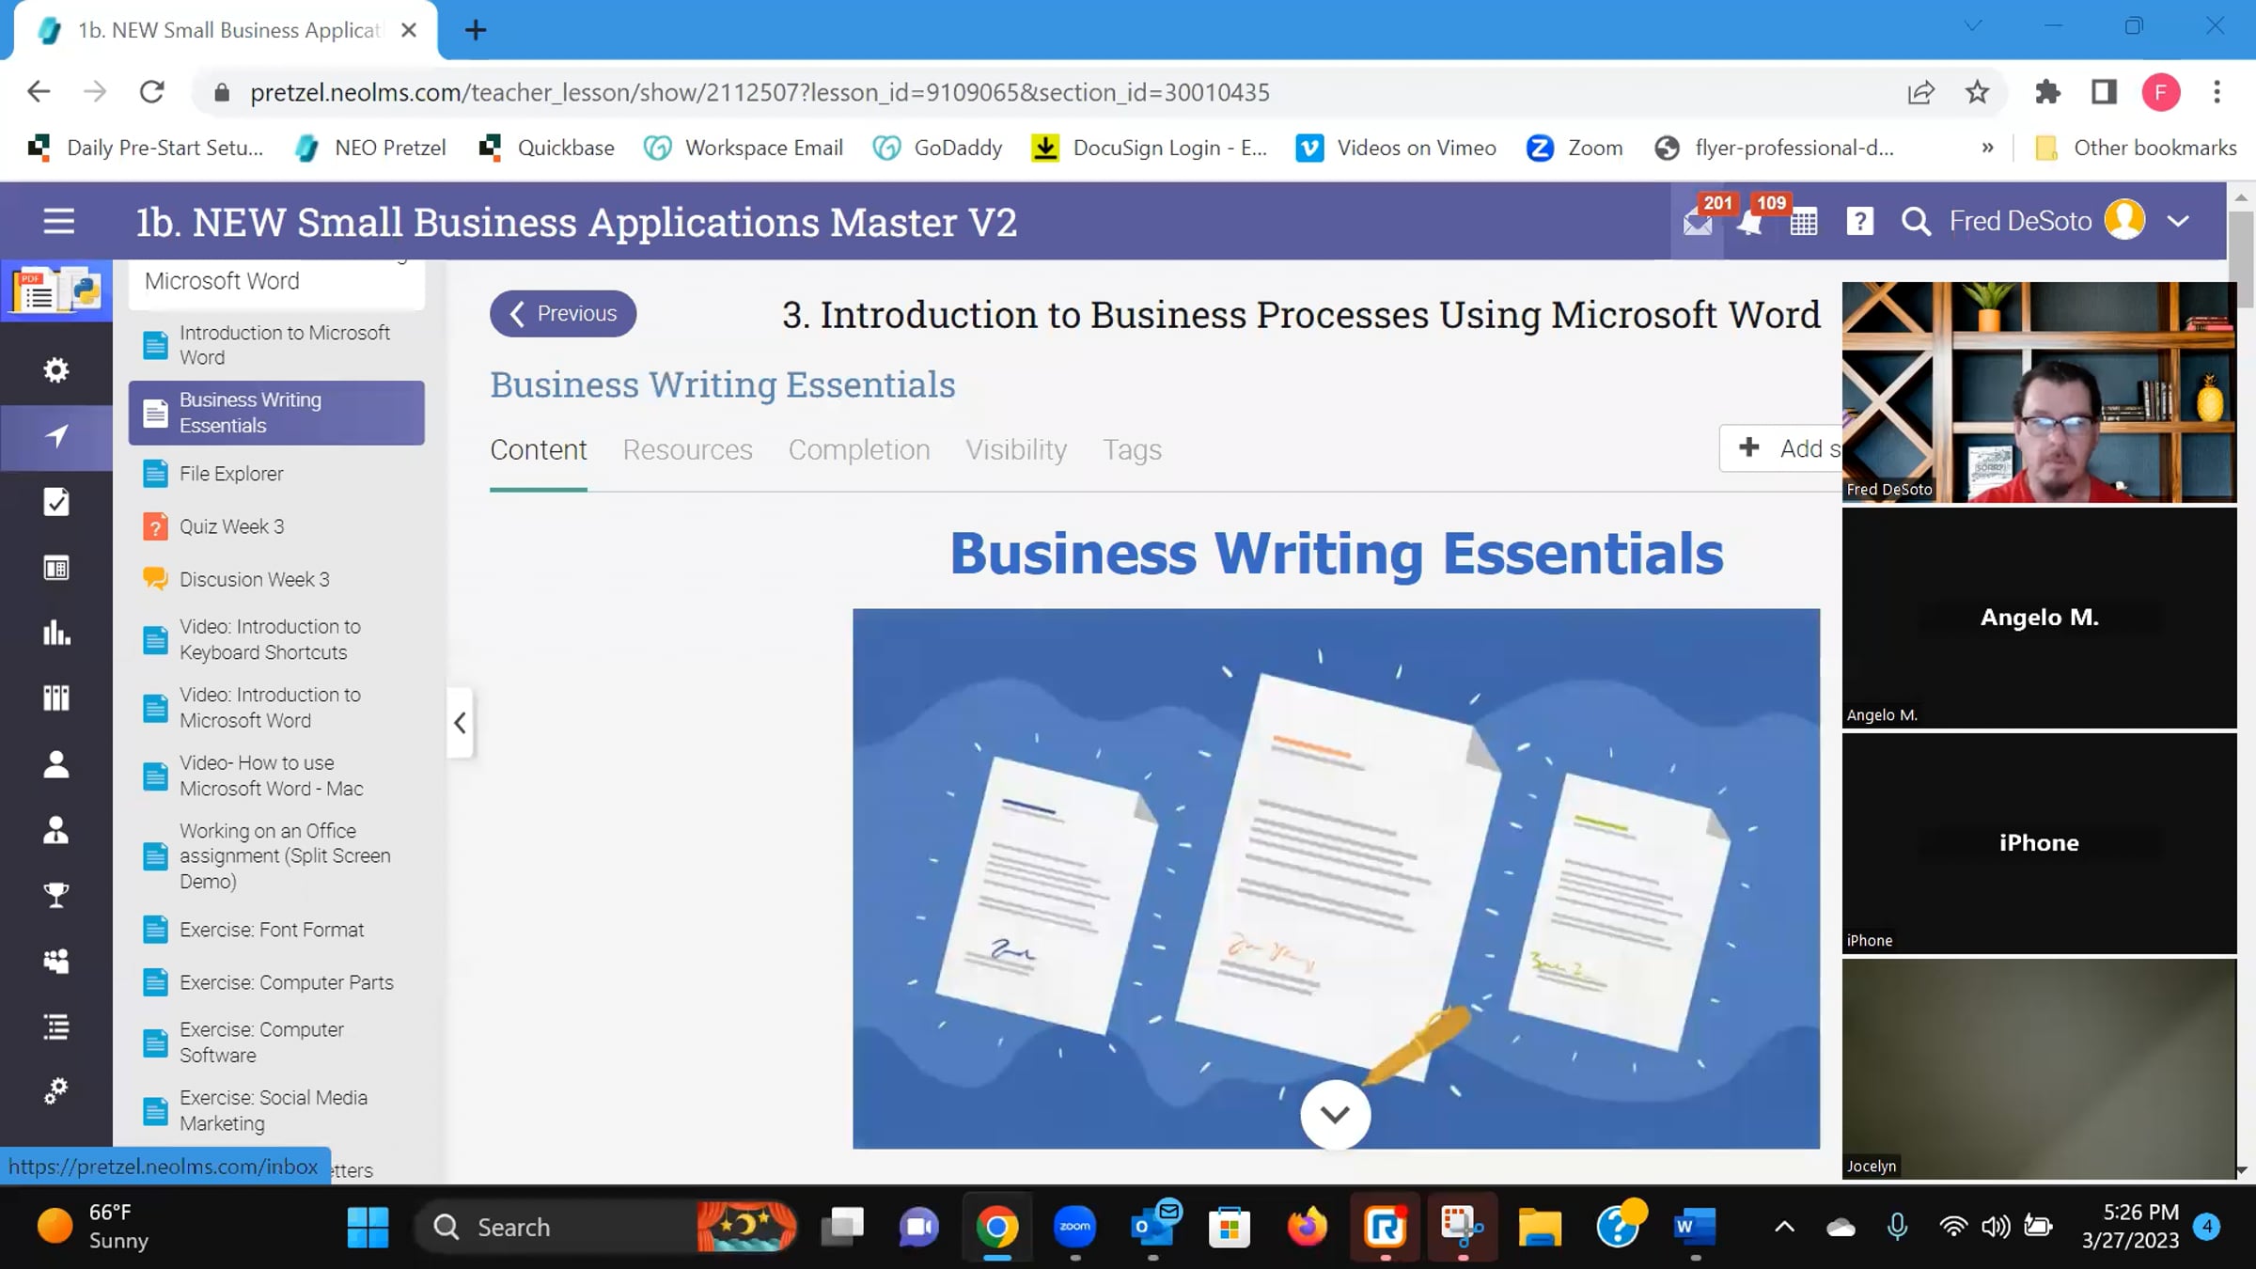The width and height of the screenshot is (2256, 1269).
Task: Open Quiz Week 3 in lesson list
Action: pos(231,526)
